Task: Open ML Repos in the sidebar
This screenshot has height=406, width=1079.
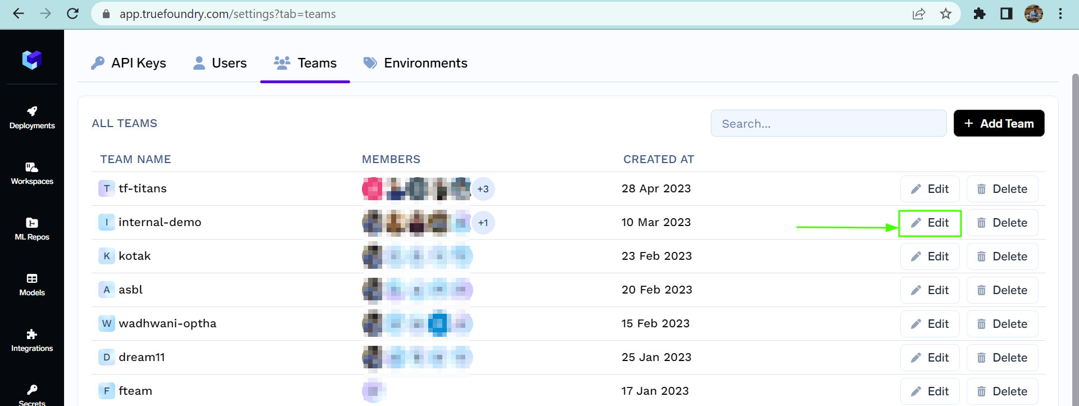Action: click(32, 229)
